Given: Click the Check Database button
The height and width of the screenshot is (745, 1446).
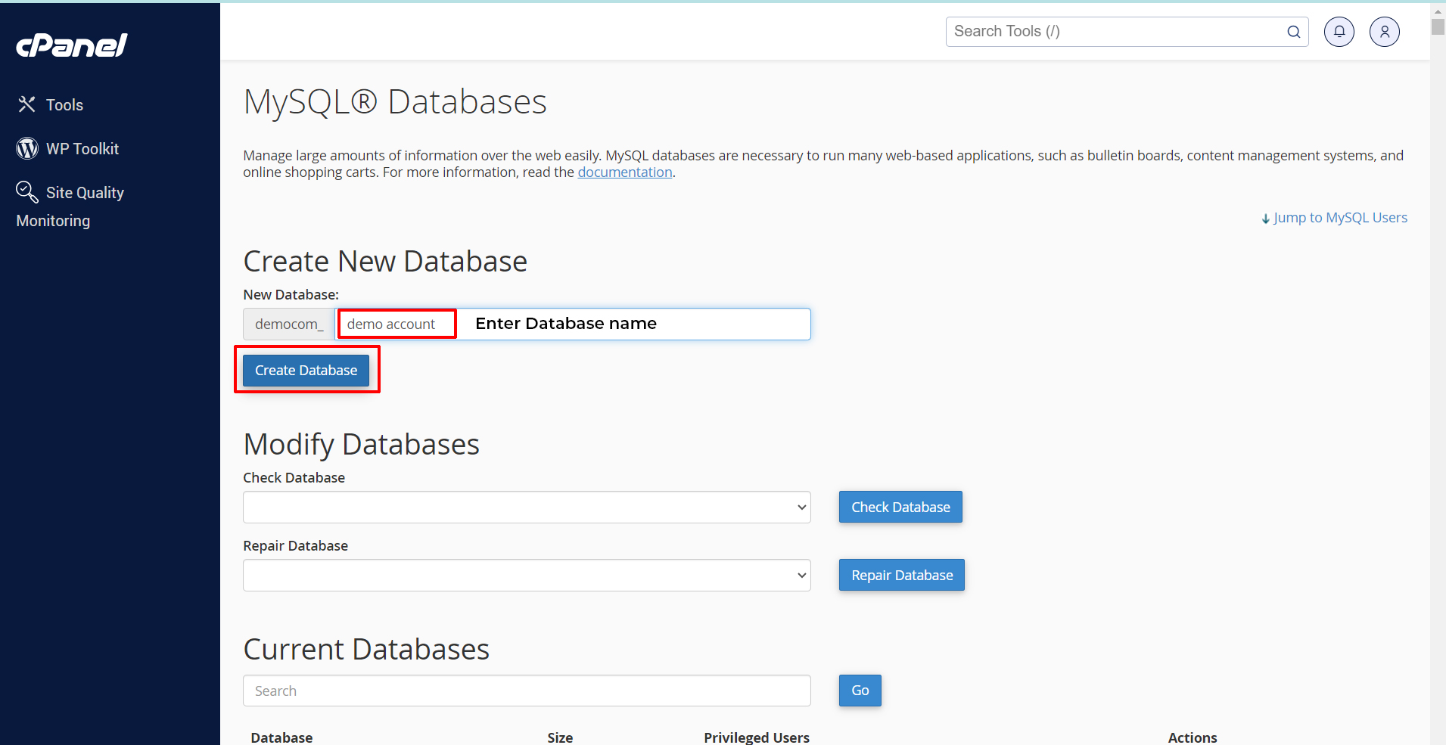Looking at the screenshot, I should [x=900, y=508].
